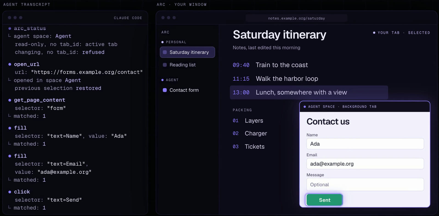Click "arc_status" in the agent transcript

[30, 28]
